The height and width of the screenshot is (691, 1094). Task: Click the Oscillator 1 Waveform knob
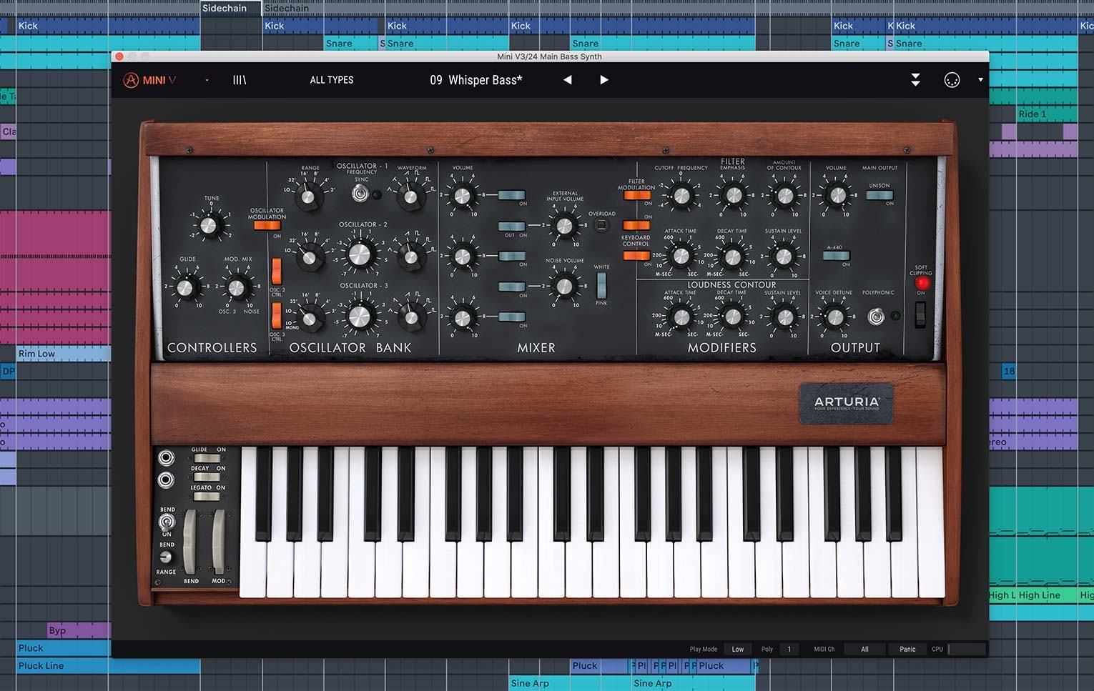click(x=410, y=196)
